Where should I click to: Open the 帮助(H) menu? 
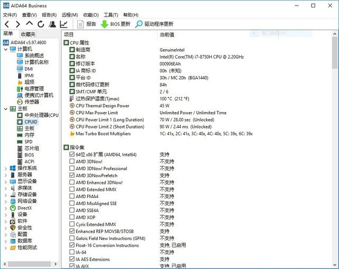pyautogui.click(x=131, y=15)
